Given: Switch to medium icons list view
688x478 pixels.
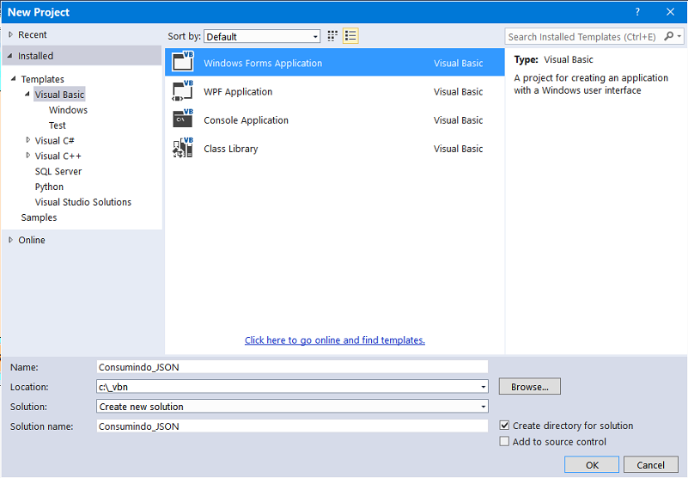Looking at the screenshot, I should (x=350, y=36).
